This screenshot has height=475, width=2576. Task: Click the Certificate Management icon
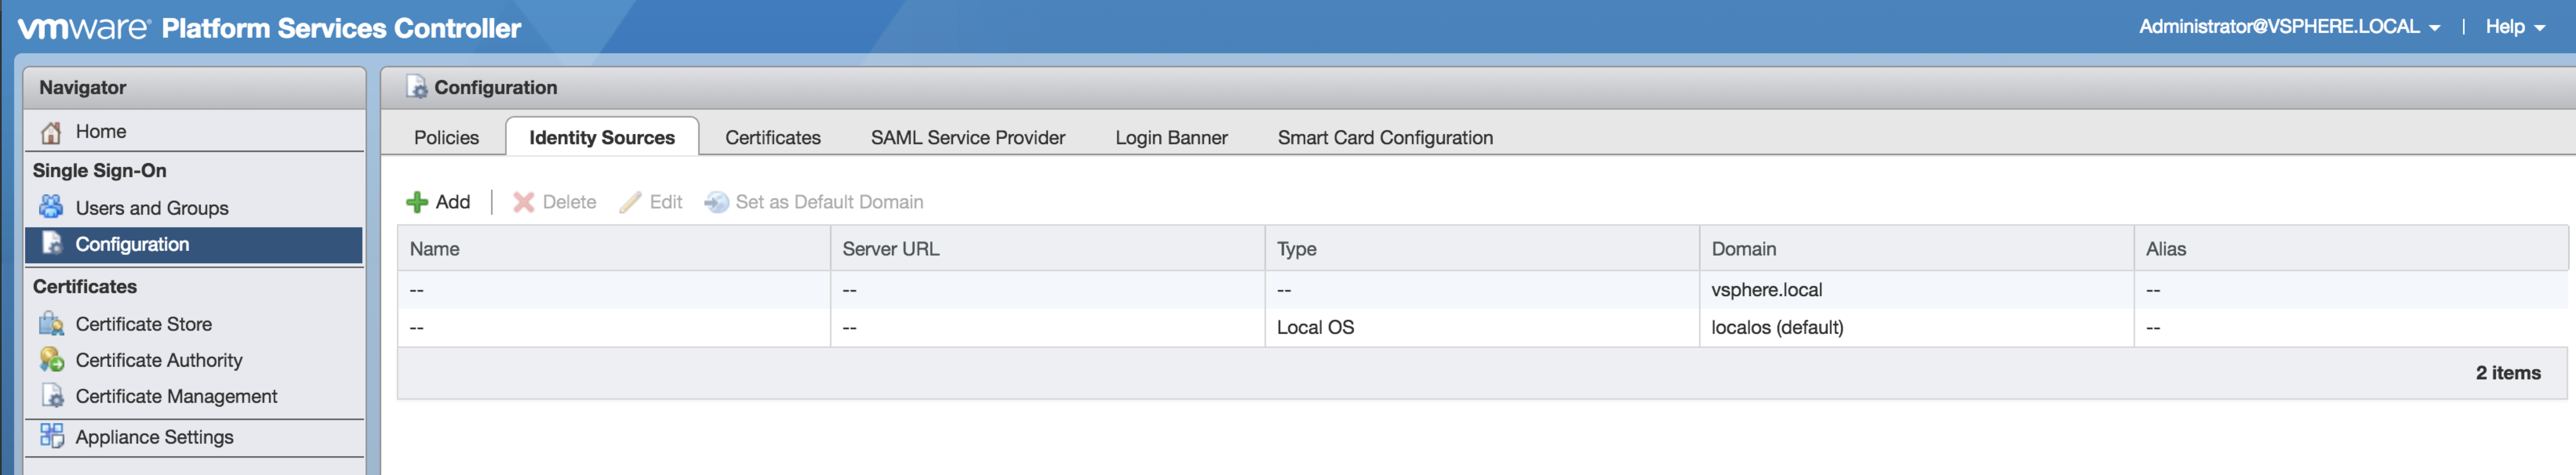(51, 396)
